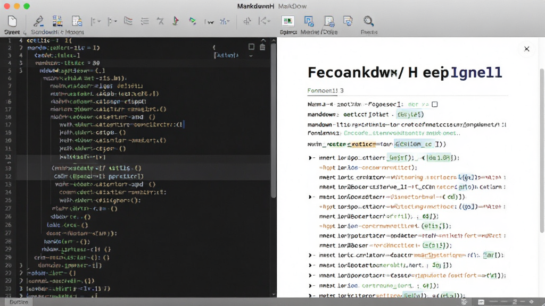Expand the triangle row starting "maeot lorAoorsetnerr"
This screenshot has width=545, height=306.
[x=310, y=197]
